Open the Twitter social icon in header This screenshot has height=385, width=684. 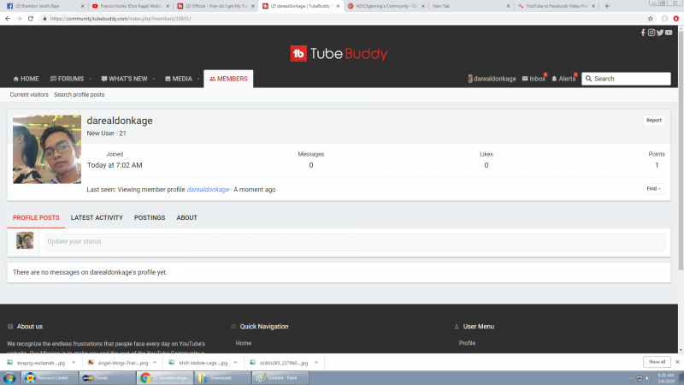(660, 33)
